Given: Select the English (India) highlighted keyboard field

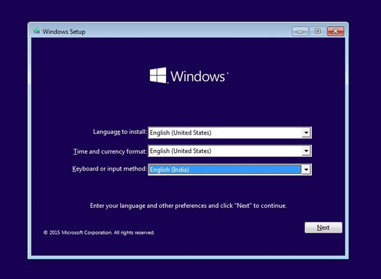Looking at the screenshot, I should point(225,170).
